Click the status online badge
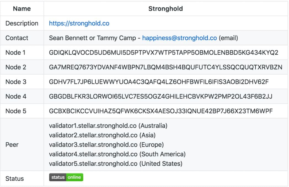This screenshot has height=187, width=289. (66, 177)
